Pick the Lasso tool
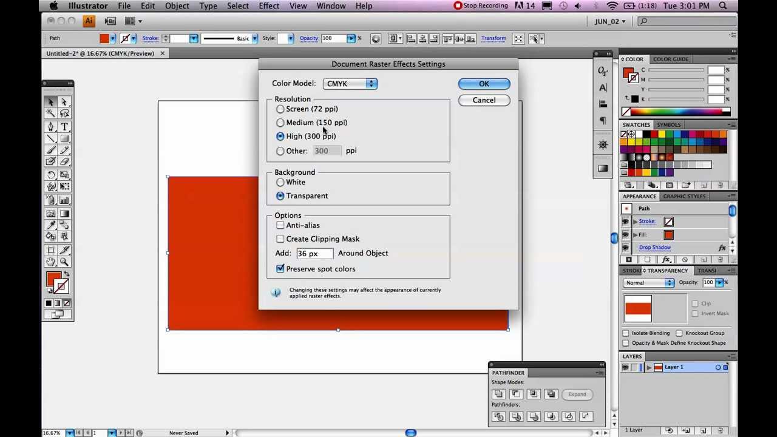Screen dimensions: 777x437 pyautogui.click(x=64, y=113)
